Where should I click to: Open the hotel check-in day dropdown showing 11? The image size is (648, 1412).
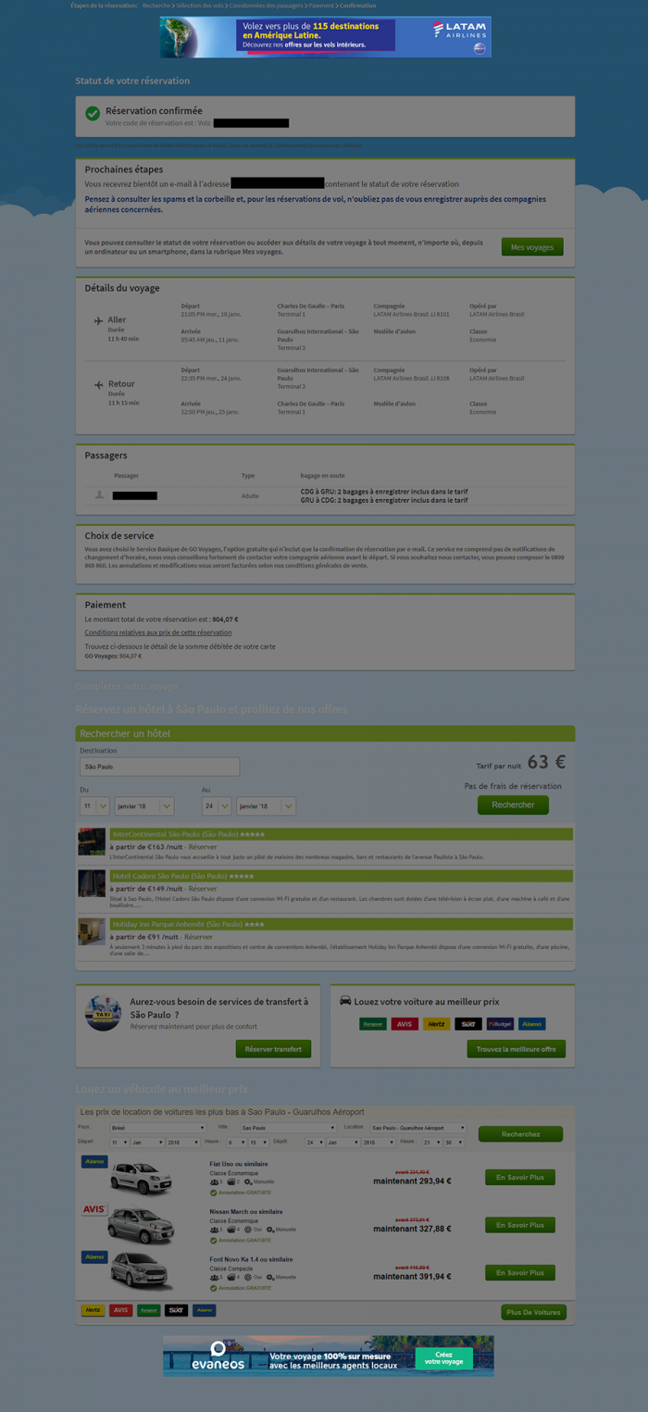pos(94,806)
